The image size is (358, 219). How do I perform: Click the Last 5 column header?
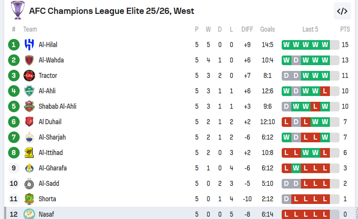click(x=310, y=29)
